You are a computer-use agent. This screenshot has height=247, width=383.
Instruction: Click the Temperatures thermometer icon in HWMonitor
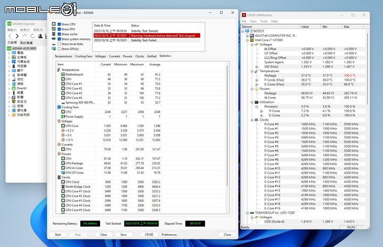[256, 71]
